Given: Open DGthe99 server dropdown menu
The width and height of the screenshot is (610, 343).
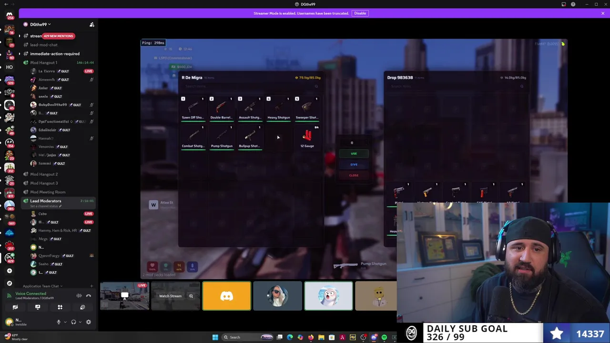Looking at the screenshot, I should (41, 24).
